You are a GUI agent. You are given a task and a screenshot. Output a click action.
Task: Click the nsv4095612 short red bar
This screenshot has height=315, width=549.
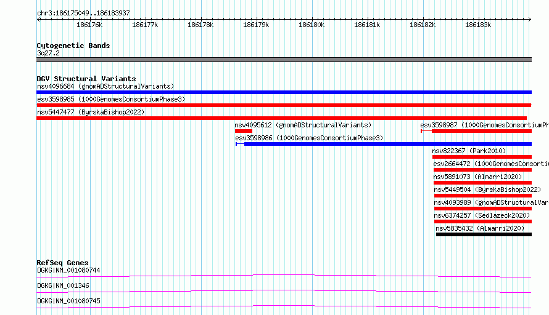243,131
